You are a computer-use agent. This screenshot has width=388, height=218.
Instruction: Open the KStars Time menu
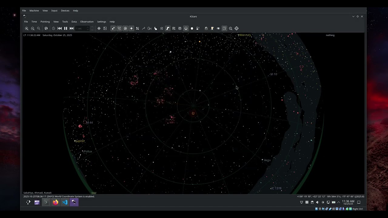click(x=34, y=22)
